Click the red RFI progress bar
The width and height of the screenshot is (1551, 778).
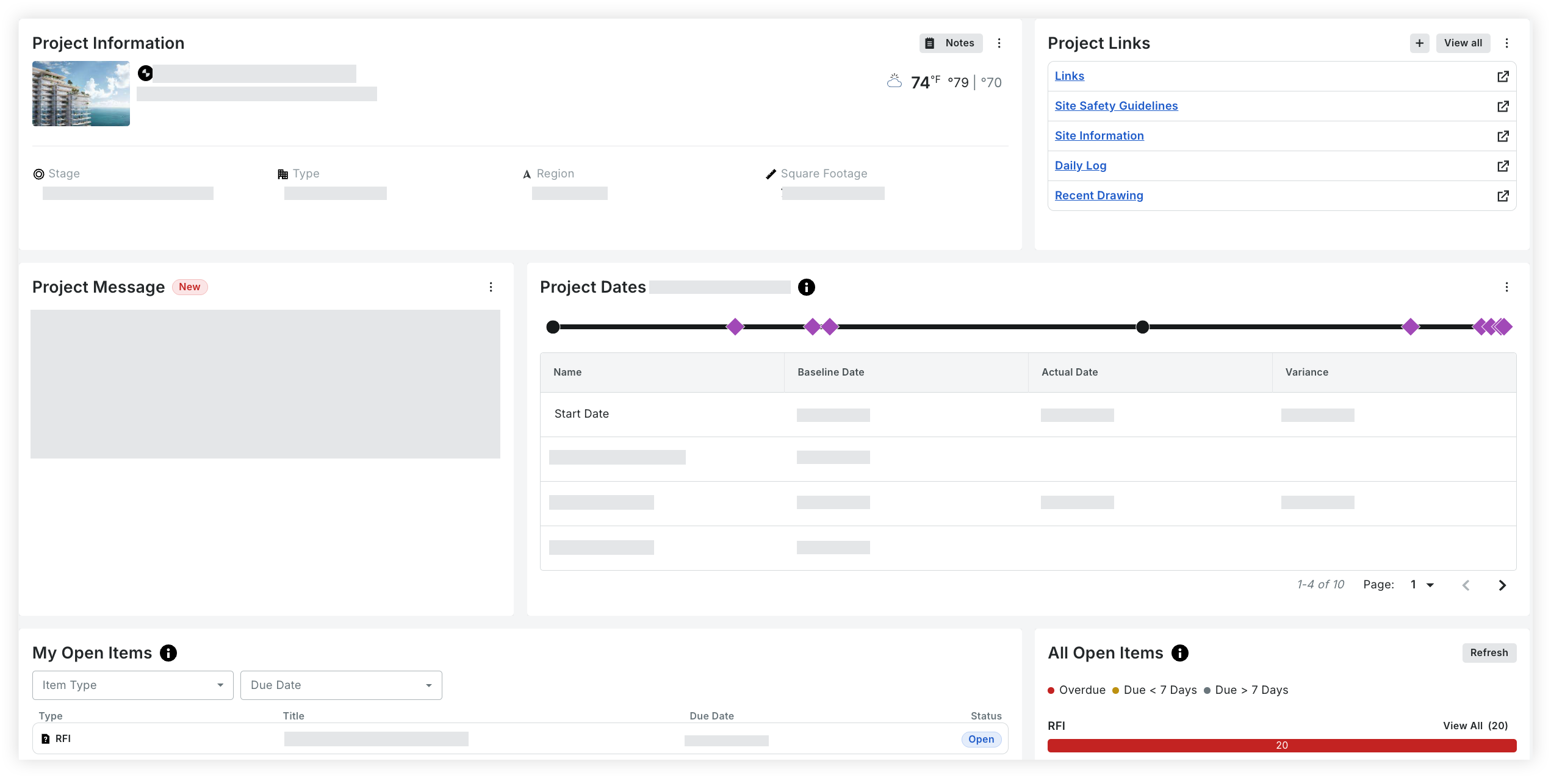(1281, 745)
